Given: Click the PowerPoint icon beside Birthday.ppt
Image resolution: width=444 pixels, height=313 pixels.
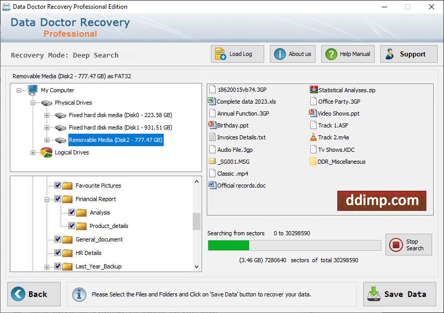Looking at the screenshot, I should 212,126.
